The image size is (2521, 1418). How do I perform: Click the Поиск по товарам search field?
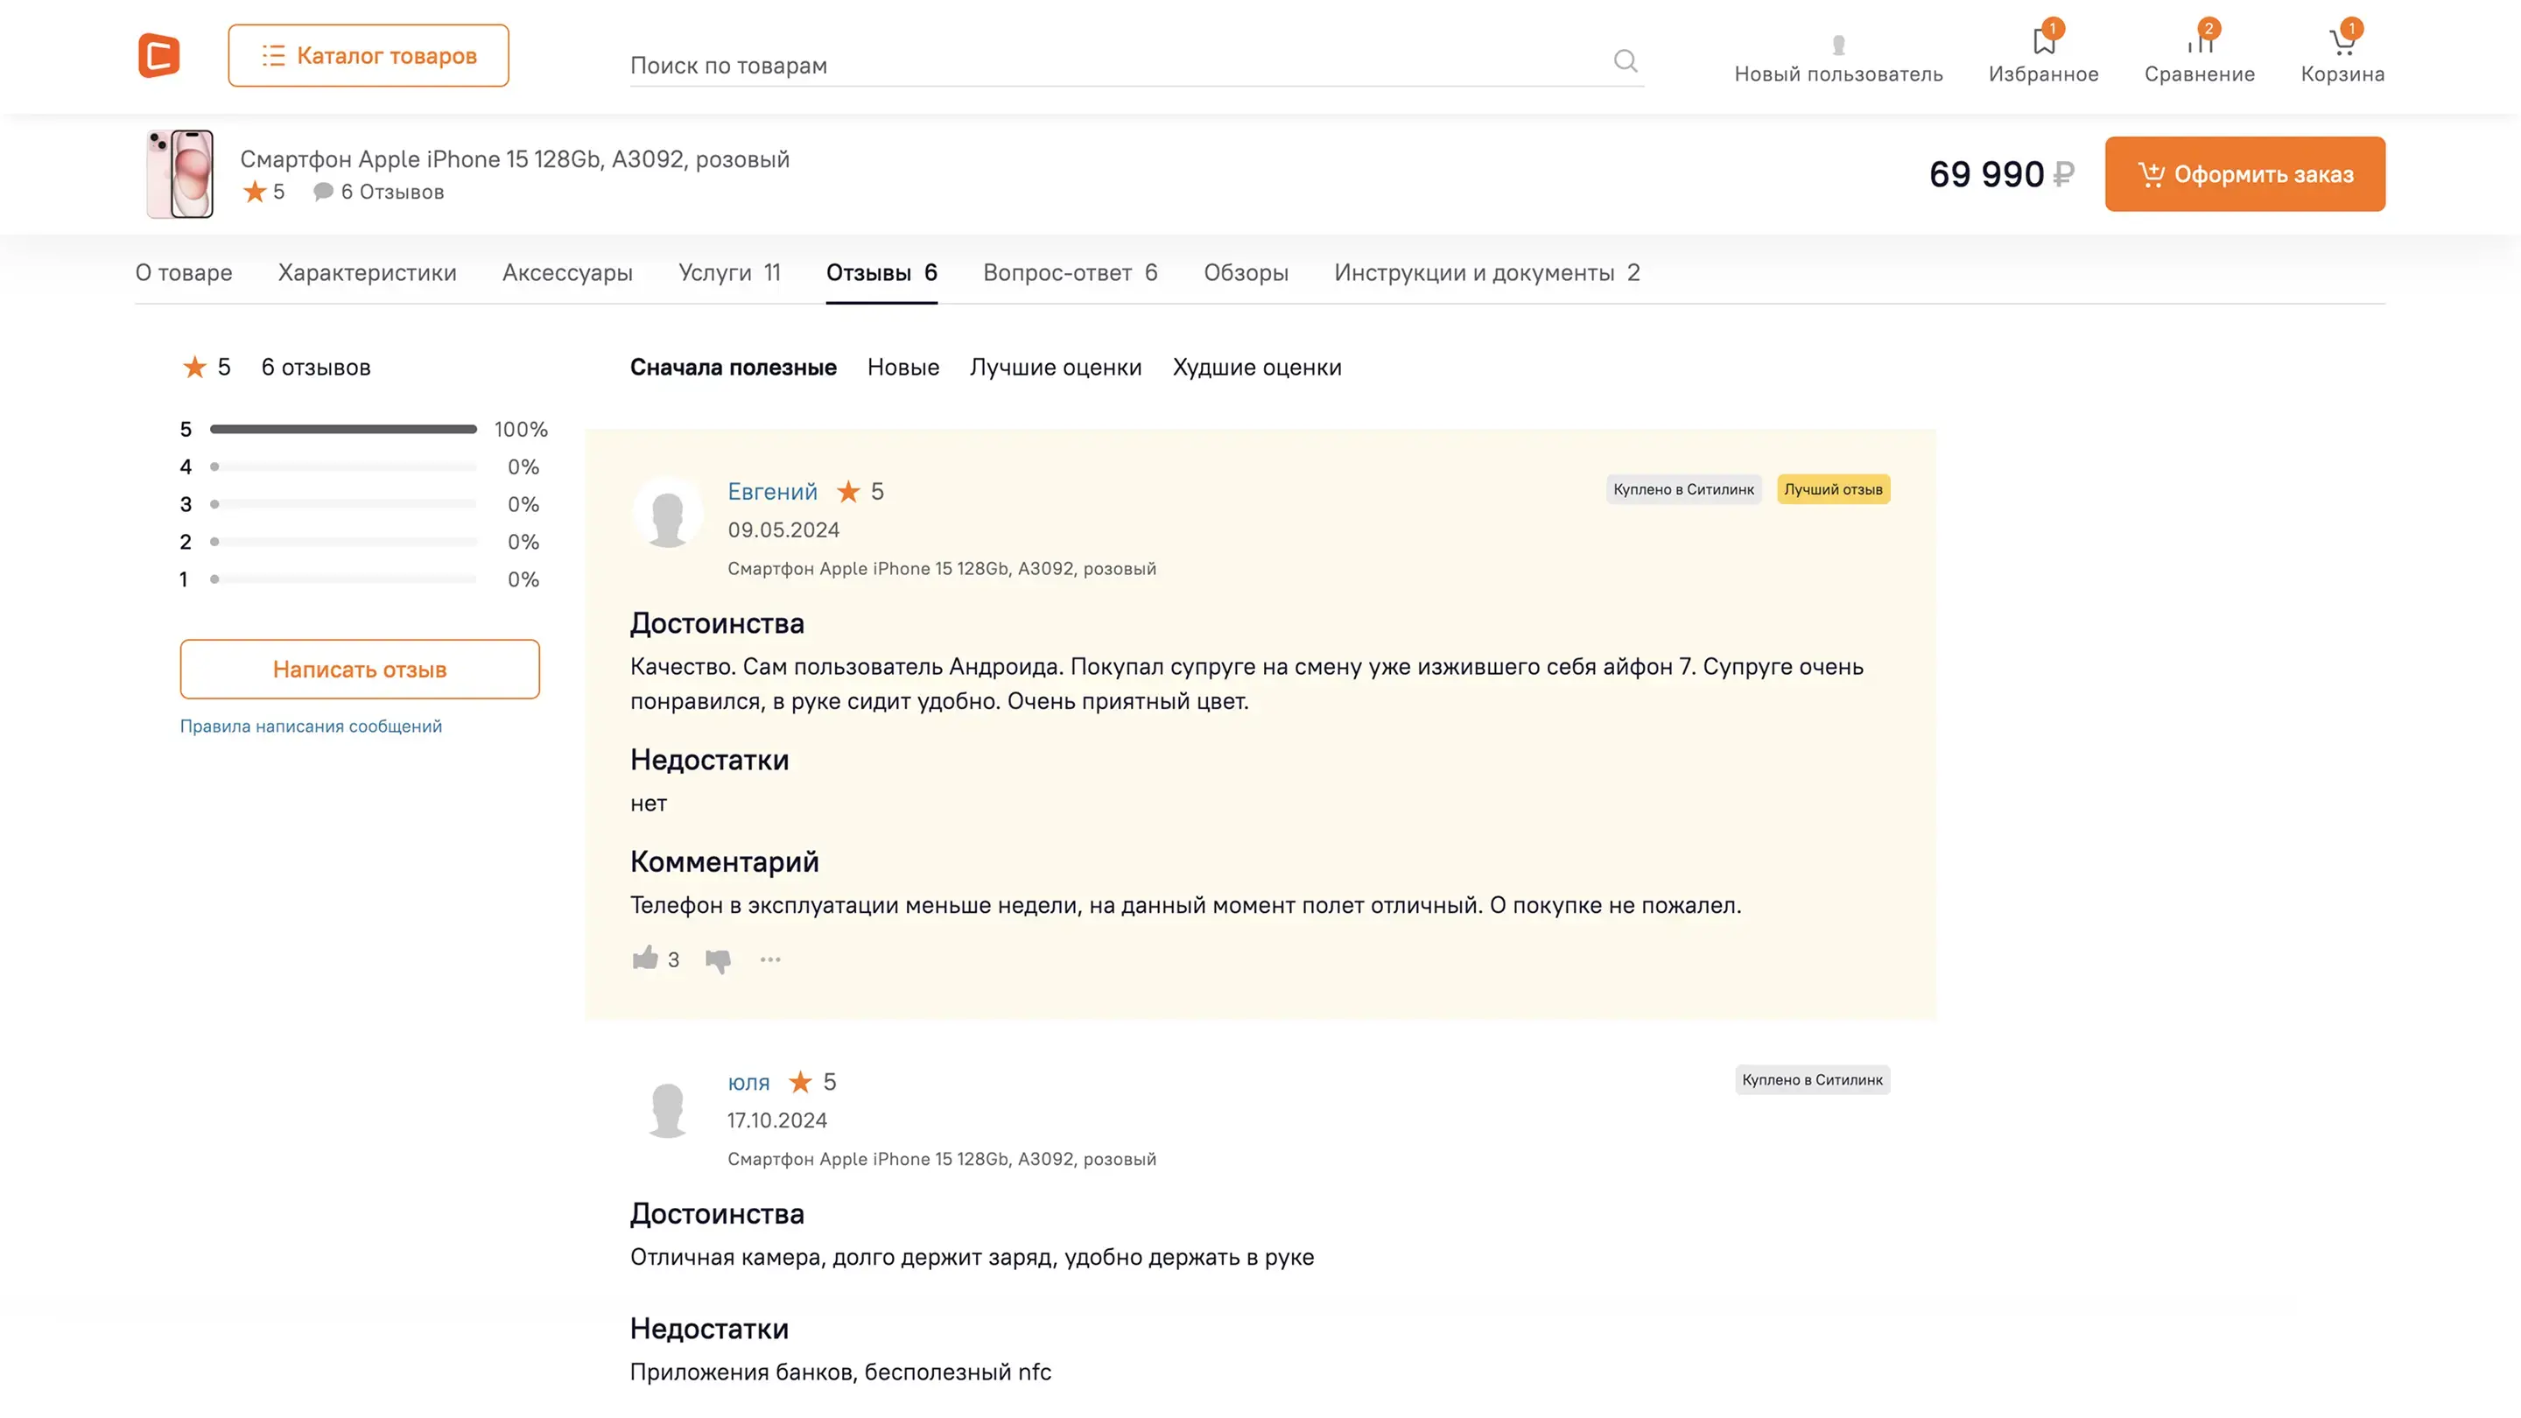tap(1116, 65)
